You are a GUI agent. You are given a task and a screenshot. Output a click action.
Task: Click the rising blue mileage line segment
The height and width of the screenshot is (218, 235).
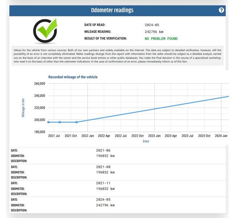(153, 109)
